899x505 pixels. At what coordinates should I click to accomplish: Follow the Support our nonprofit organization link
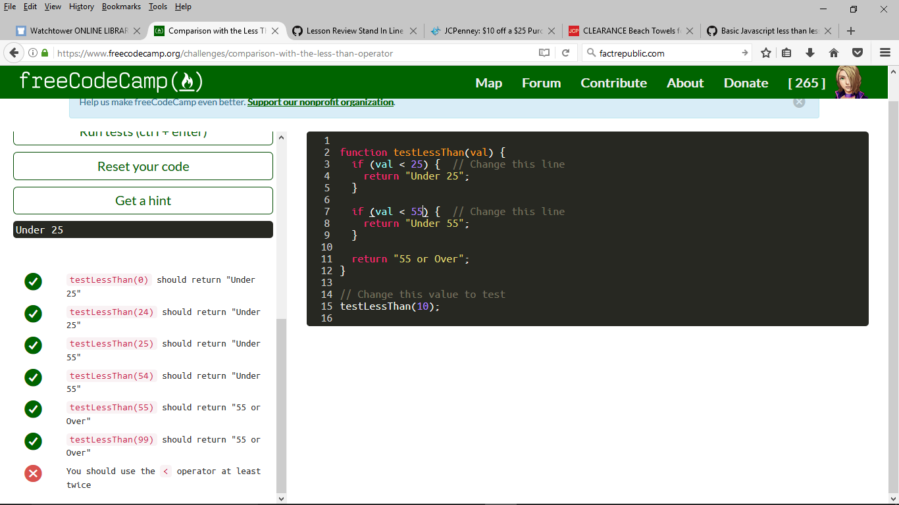[x=321, y=102]
